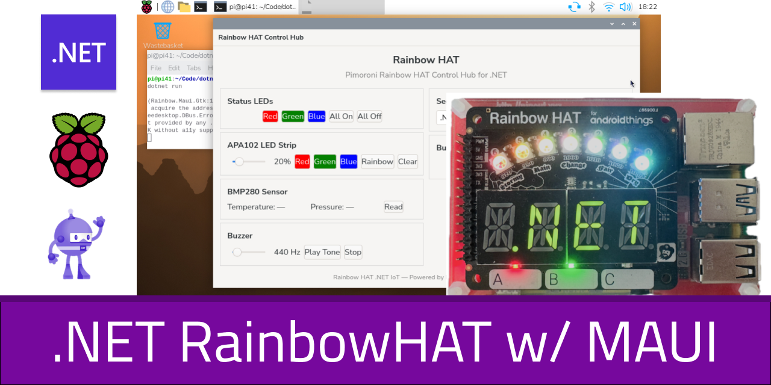Open the Wi-Fi network tray icon
Image resolution: width=771 pixels, height=385 pixels.
(608, 7)
